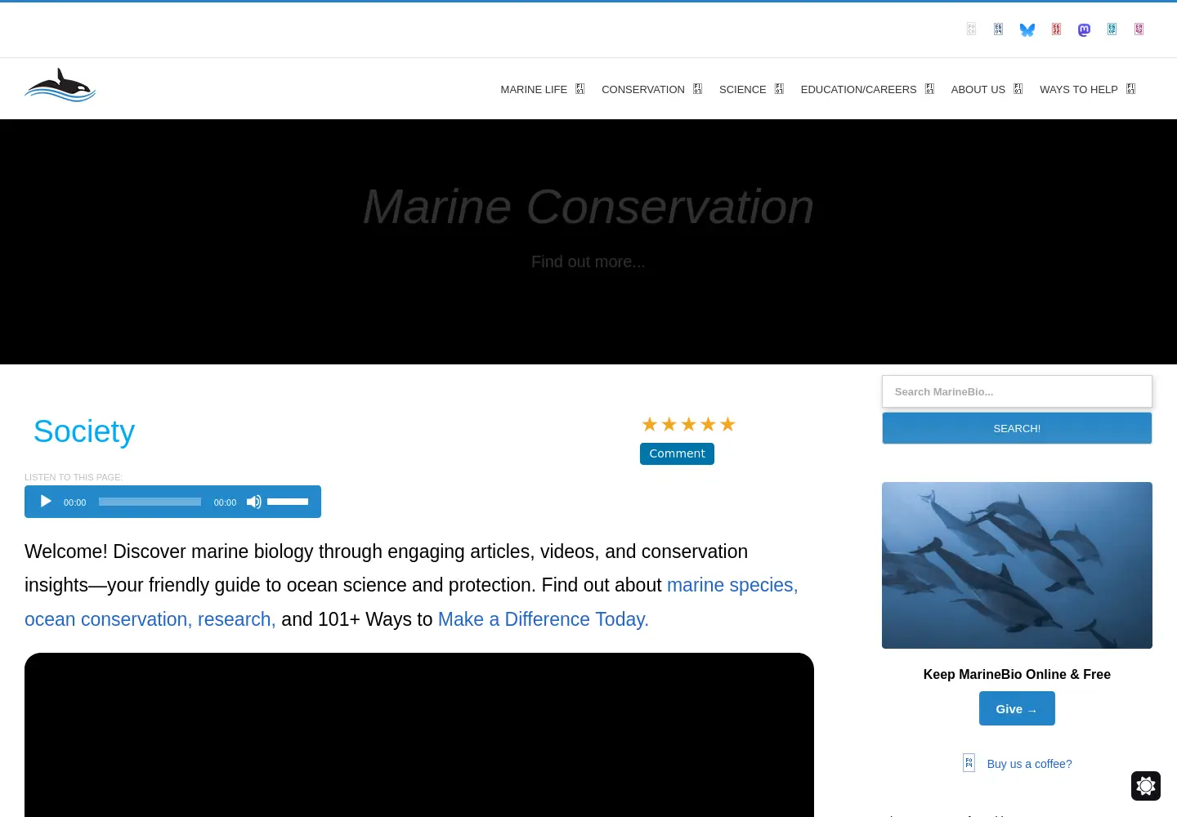This screenshot has width=1177, height=817.
Task: Follow the marine species link
Action: pos(732,585)
